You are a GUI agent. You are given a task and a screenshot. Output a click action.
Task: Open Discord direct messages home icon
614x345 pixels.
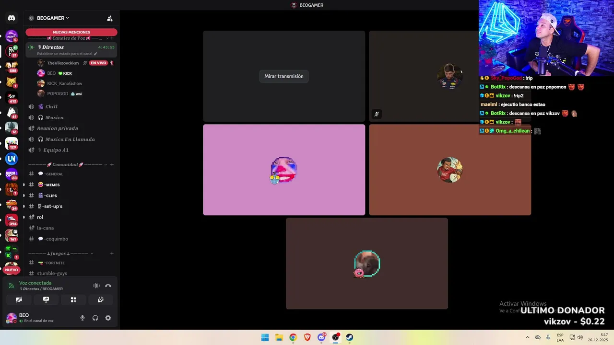click(x=12, y=18)
